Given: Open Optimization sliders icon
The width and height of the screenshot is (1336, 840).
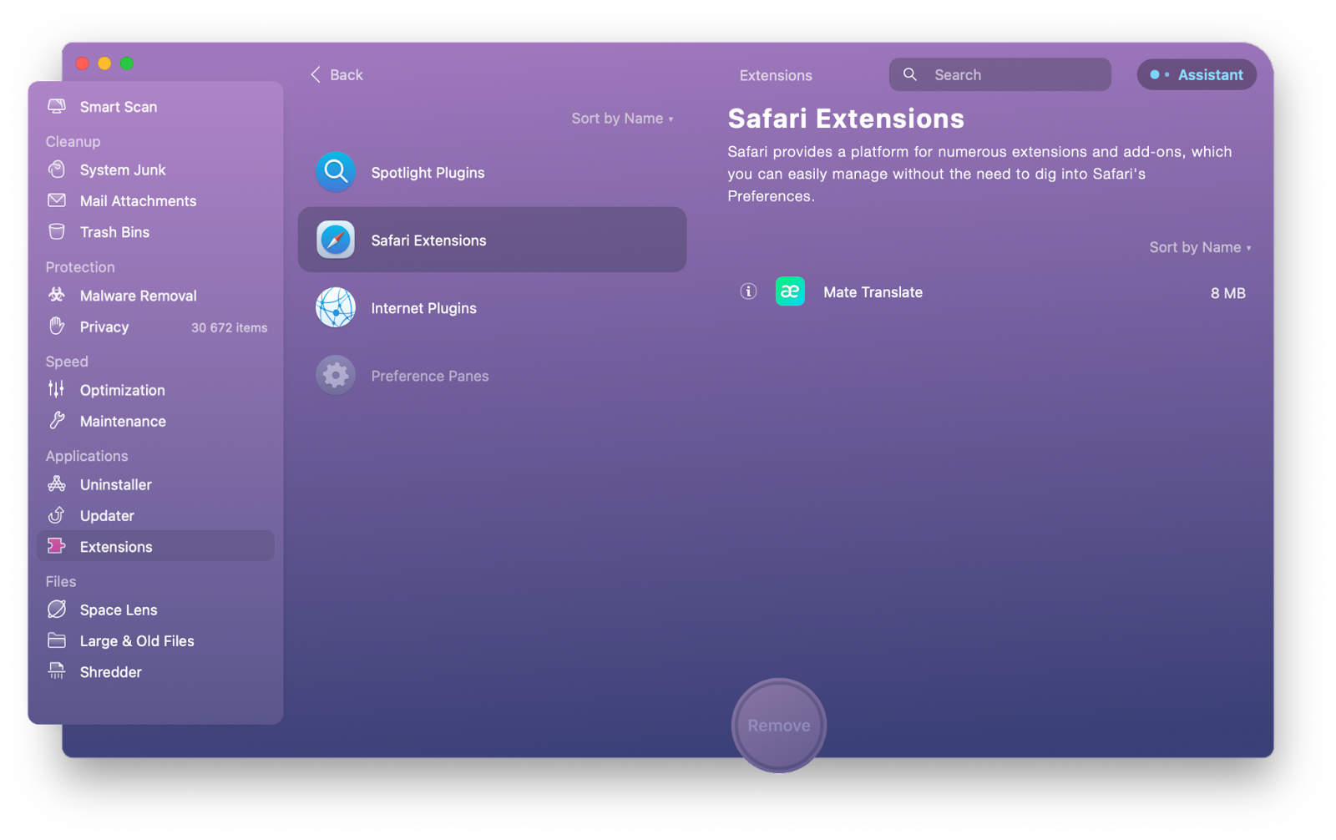Looking at the screenshot, I should pyautogui.click(x=57, y=389).
